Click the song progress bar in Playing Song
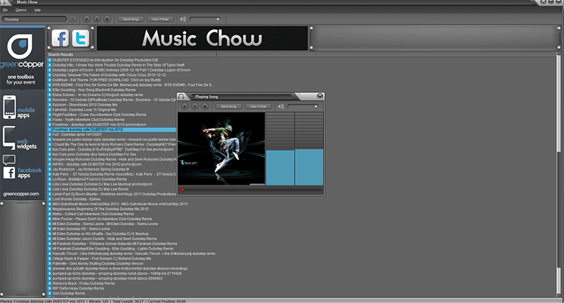The width and height of the screenshot is (564, 303). pos(251,190)
